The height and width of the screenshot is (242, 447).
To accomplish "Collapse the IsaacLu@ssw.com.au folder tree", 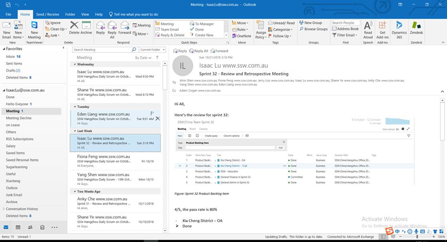I will [x=3, y=90].
